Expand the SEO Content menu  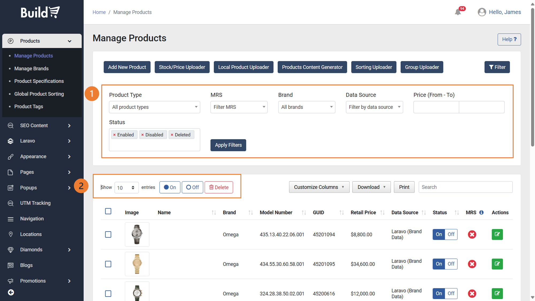42,125
